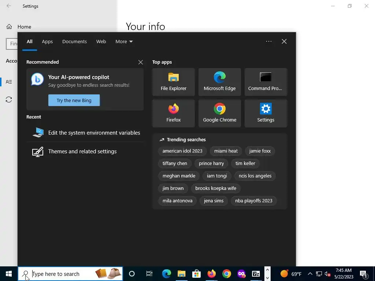Click the Find a setting box
The height and width of the screenshot is (281, 375).
point(12,44)
